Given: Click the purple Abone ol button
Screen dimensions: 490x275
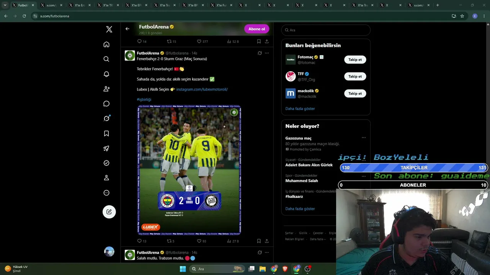Looking at the screenshot, I should (256, 29).
